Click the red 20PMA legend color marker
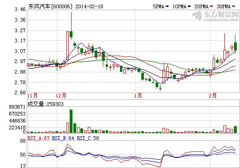The height and width of the screenshot is (168, 240). [211, 6]
